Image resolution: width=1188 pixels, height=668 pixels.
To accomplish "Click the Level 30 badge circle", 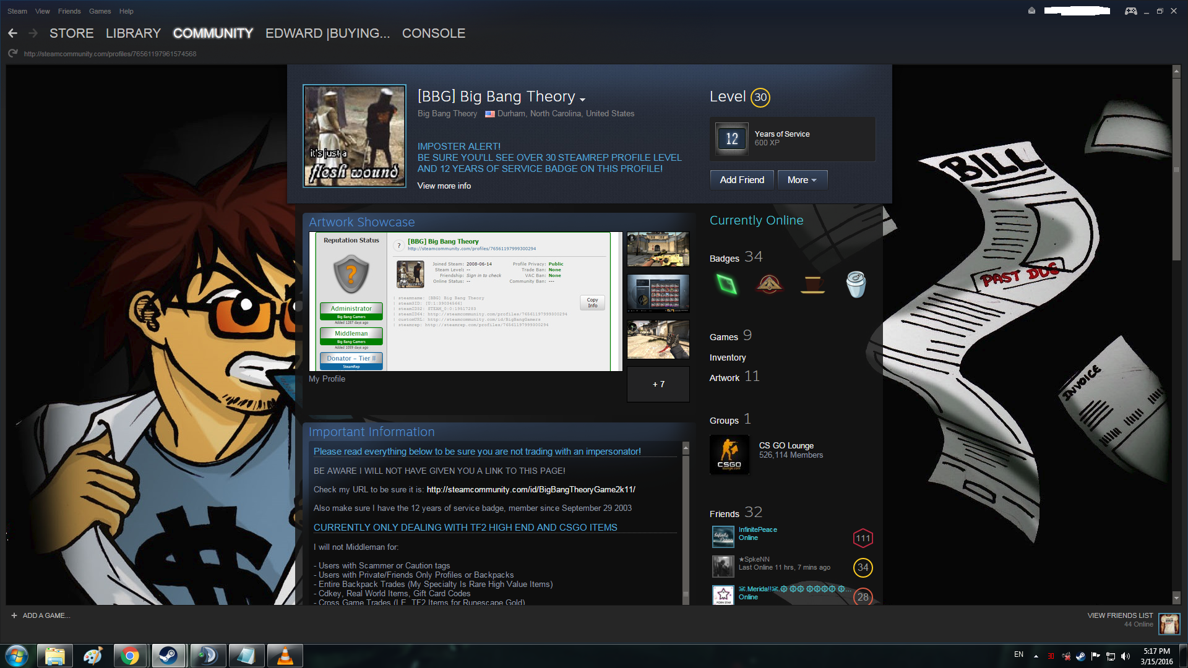I will [760, 97].
